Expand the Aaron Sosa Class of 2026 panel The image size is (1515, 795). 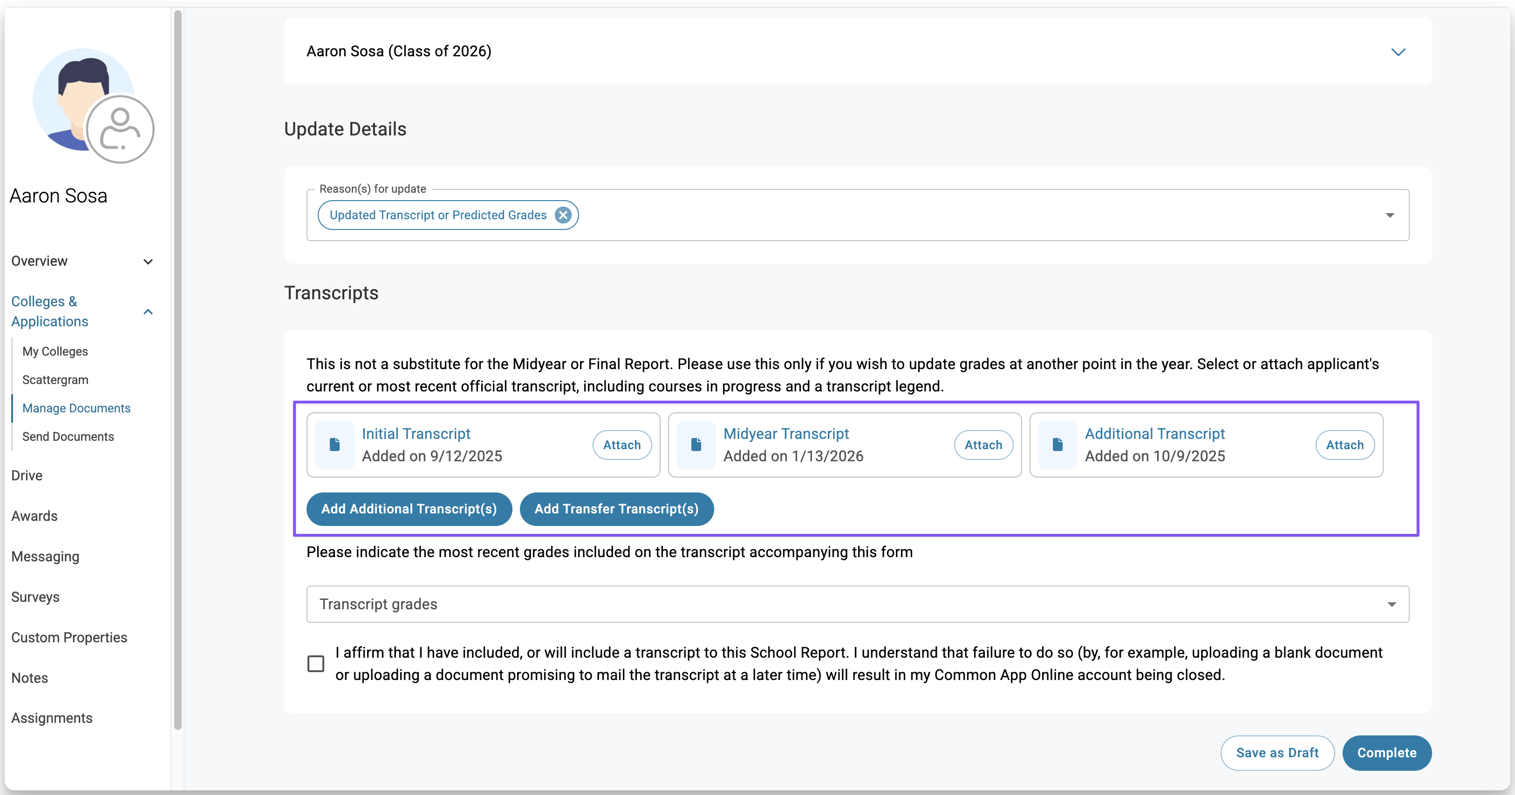click(x=1398, y=52)
